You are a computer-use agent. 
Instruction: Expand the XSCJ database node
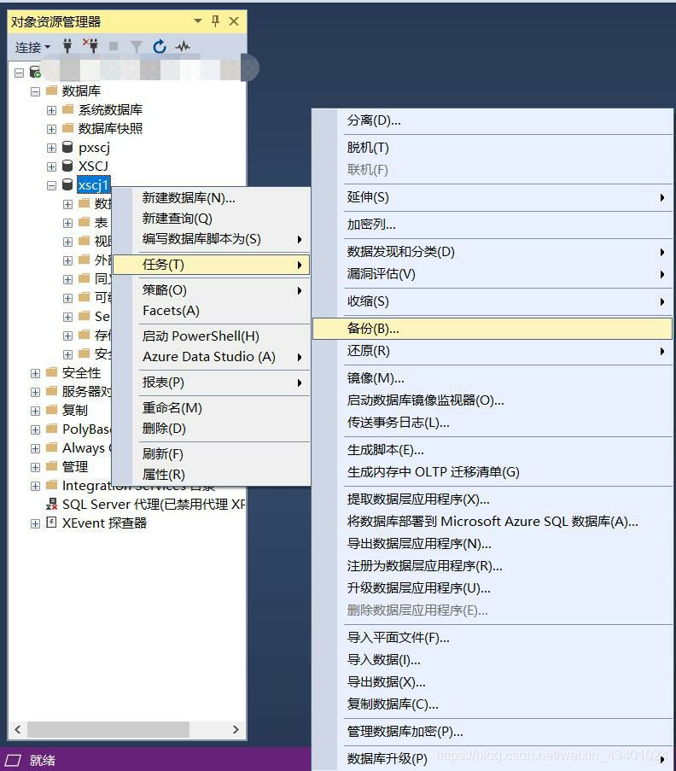pyautogui.click(x=52, y=166)
